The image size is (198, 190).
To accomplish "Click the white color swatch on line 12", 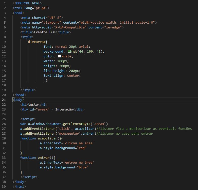I will (59, 56).
